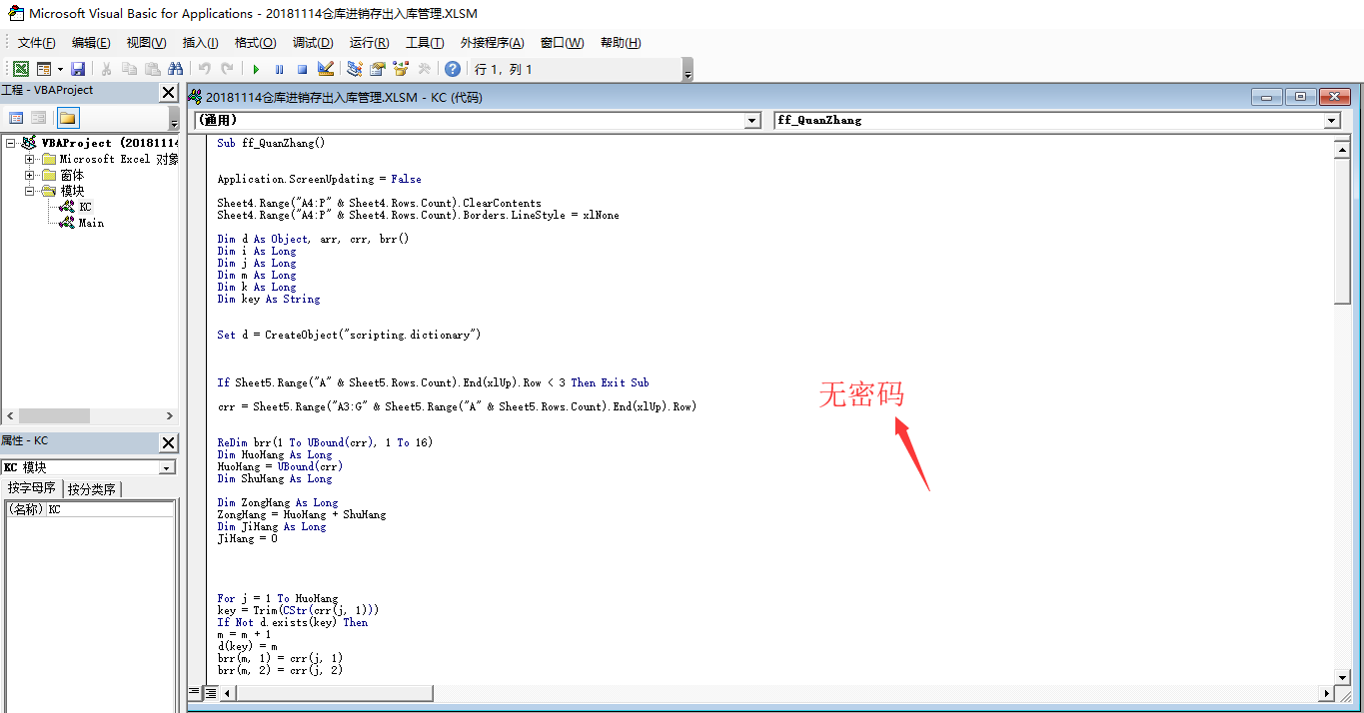The image size is (1364, 713).
Task: Click the Undo arrow icon
Action: point(204,69)
